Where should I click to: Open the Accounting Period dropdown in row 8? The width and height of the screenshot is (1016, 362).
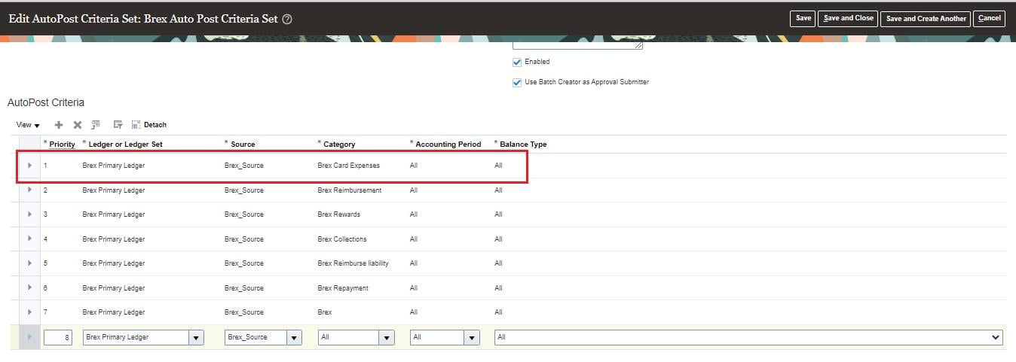coord(471,338)
